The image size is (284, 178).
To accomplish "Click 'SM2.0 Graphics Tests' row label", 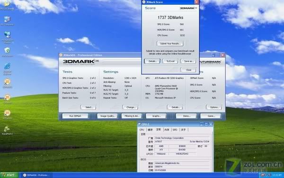I will [73, 78].
